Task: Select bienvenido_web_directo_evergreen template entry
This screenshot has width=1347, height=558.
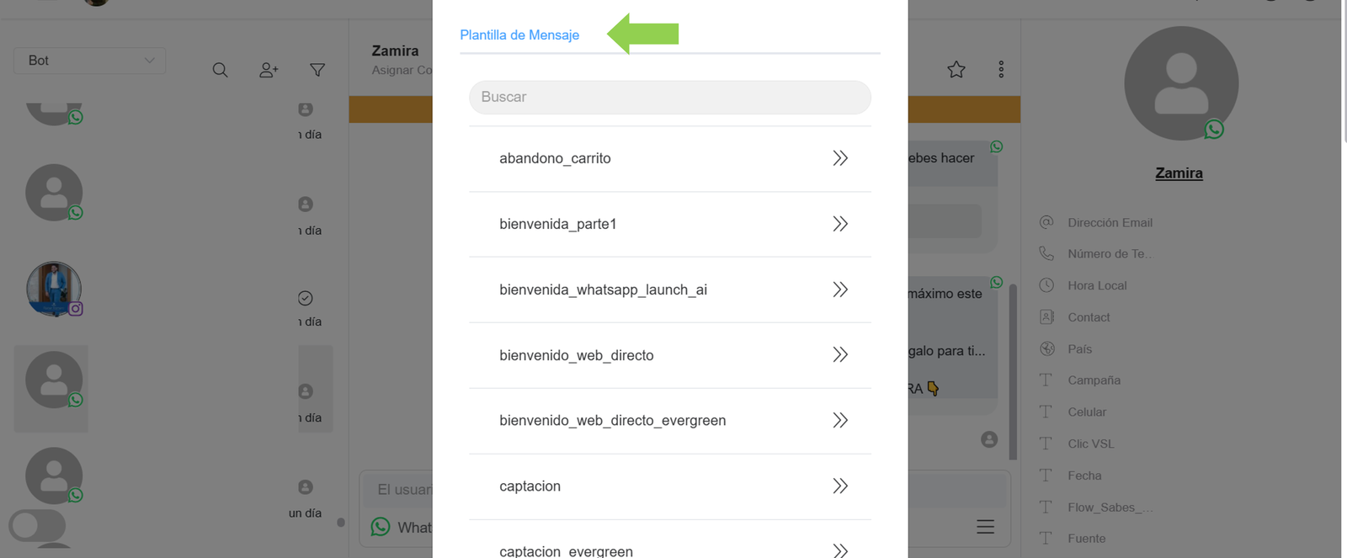Action: tap(612, 421)
